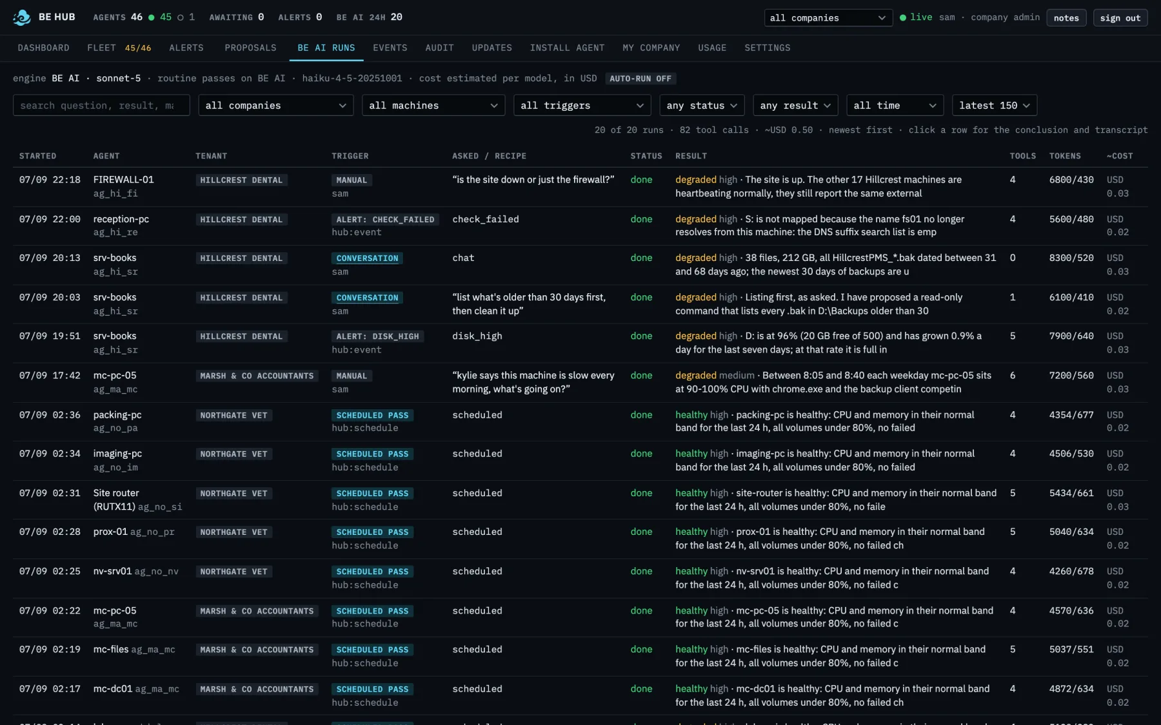This screenshot has width=1161, height=725.
Task: Open the Events tab
Action: click(x=390, y=48)
